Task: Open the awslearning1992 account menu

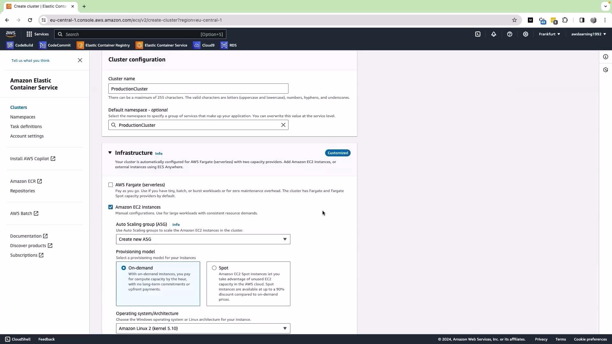Action: tap(588, 34)
